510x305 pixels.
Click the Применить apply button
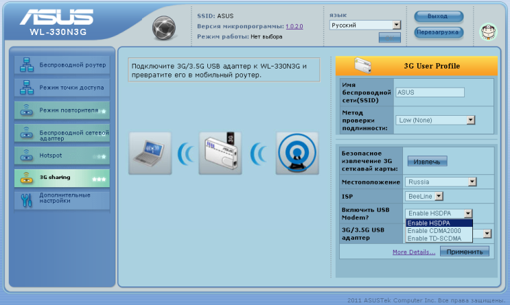coord(465,252)
